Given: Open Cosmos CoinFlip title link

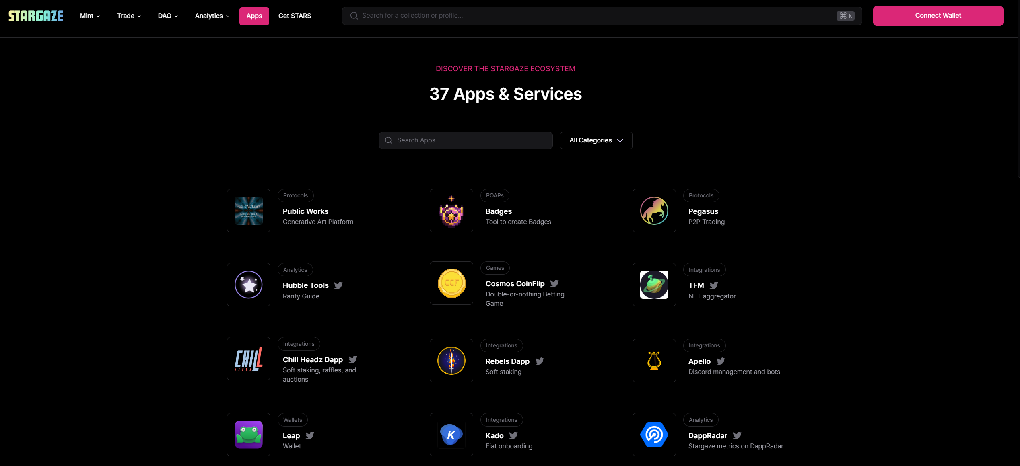Looking at the screenshot, I should click(x=515, y=284).
